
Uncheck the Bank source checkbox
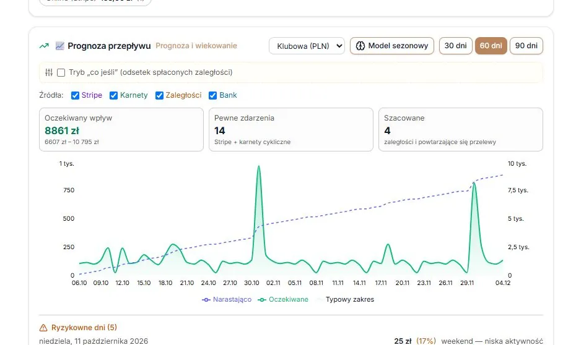tap(212, 95)
